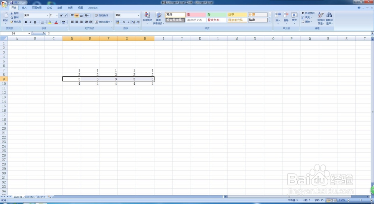Image resolution: width=374 pixels, height=204 pixels.
Task: Align text left
Action: click(72, 22)
